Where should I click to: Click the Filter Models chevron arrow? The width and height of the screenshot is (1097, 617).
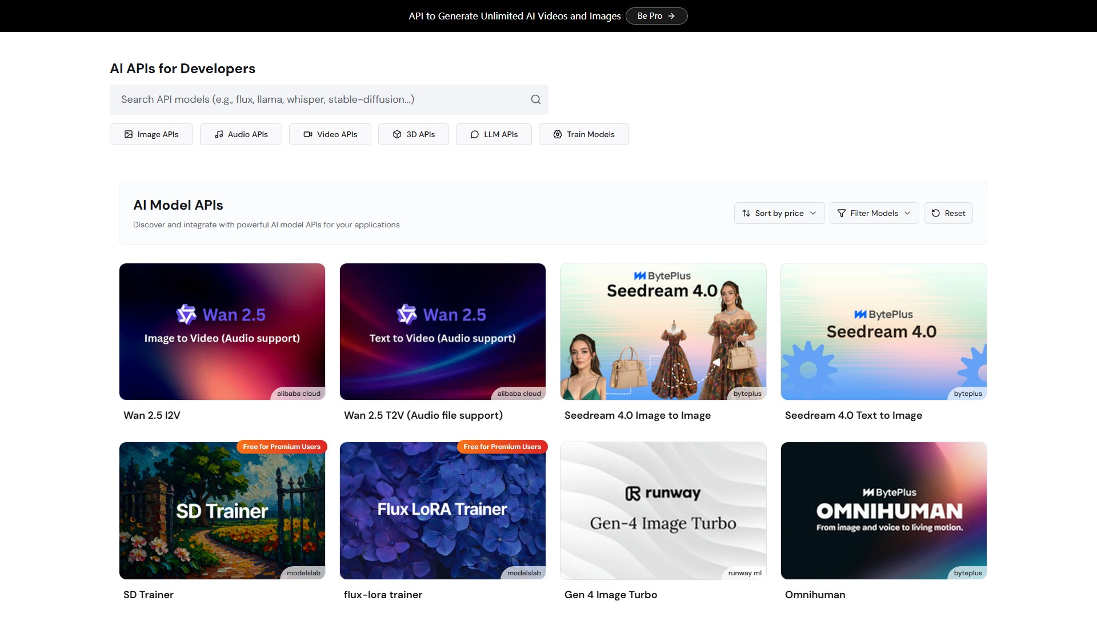pyautogui.click(x=907, y=213)
